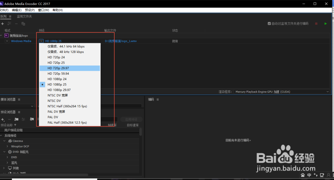
Task: Click the 应用预设 button
Action: pyautogui.click(x=131, y=119)
